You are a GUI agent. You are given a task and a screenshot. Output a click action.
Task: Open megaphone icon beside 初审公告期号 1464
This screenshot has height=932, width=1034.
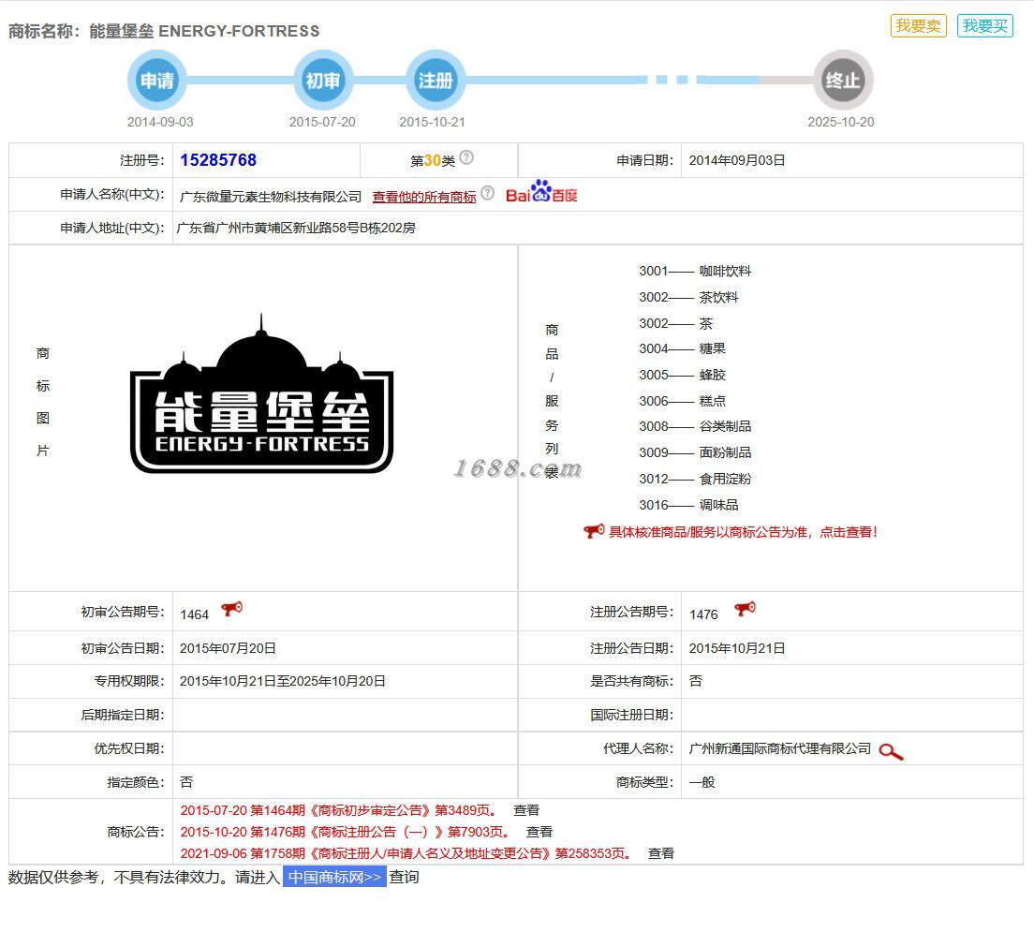(231, 609)
